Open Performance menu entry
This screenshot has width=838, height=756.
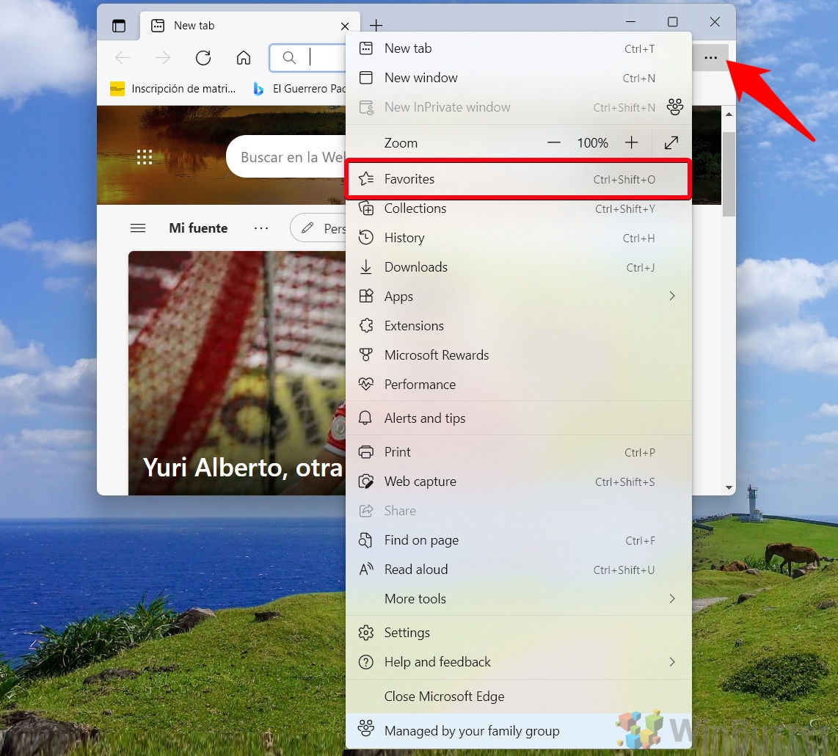click(518, 385)
